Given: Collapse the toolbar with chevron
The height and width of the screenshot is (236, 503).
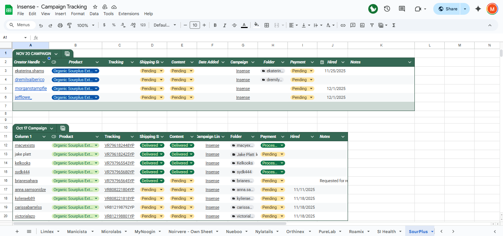Looking at the screenshot, I should (x=490, y=25).
